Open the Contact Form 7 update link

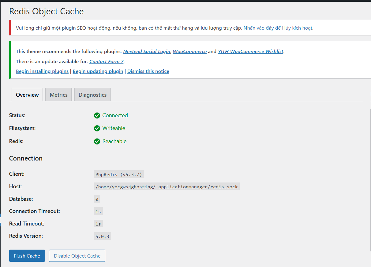[107, 61]
